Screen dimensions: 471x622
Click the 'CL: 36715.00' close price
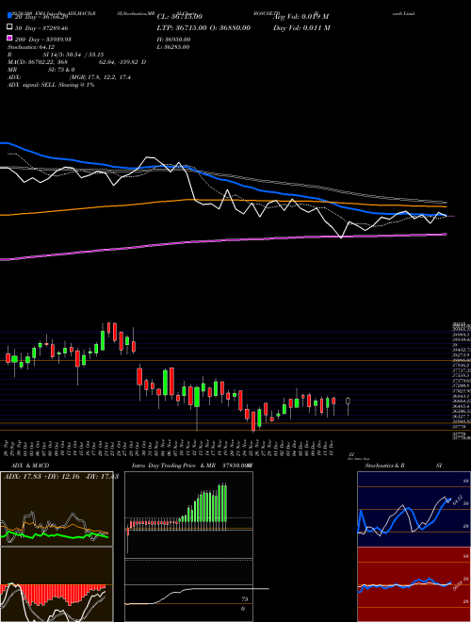pos(180,17)
